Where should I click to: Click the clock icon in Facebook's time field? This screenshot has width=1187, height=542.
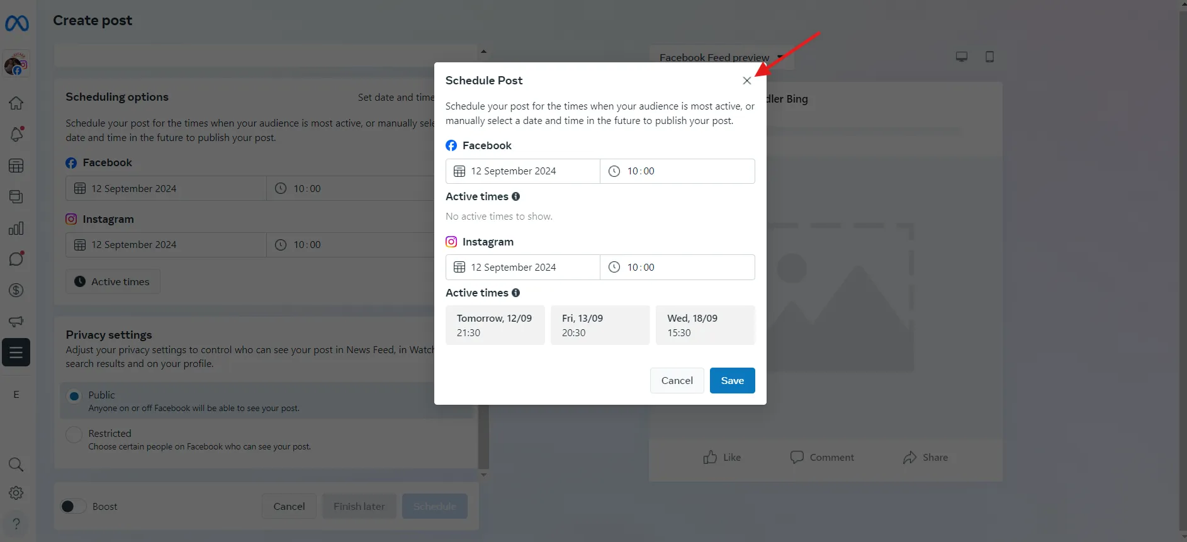(614, 171)
